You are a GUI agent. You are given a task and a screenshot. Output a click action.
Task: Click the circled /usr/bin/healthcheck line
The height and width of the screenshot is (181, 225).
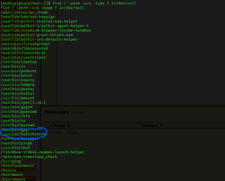23,134
